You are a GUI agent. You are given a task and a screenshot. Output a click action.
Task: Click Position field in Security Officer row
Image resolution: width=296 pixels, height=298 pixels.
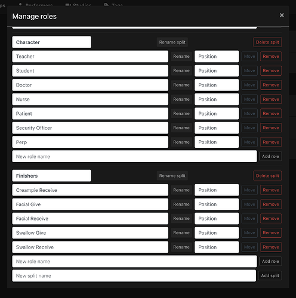(217, 128)
